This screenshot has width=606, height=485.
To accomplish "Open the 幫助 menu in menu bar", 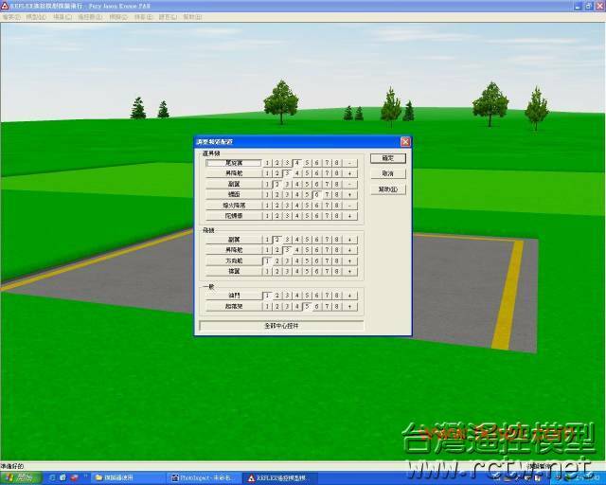I will point(192,17).
